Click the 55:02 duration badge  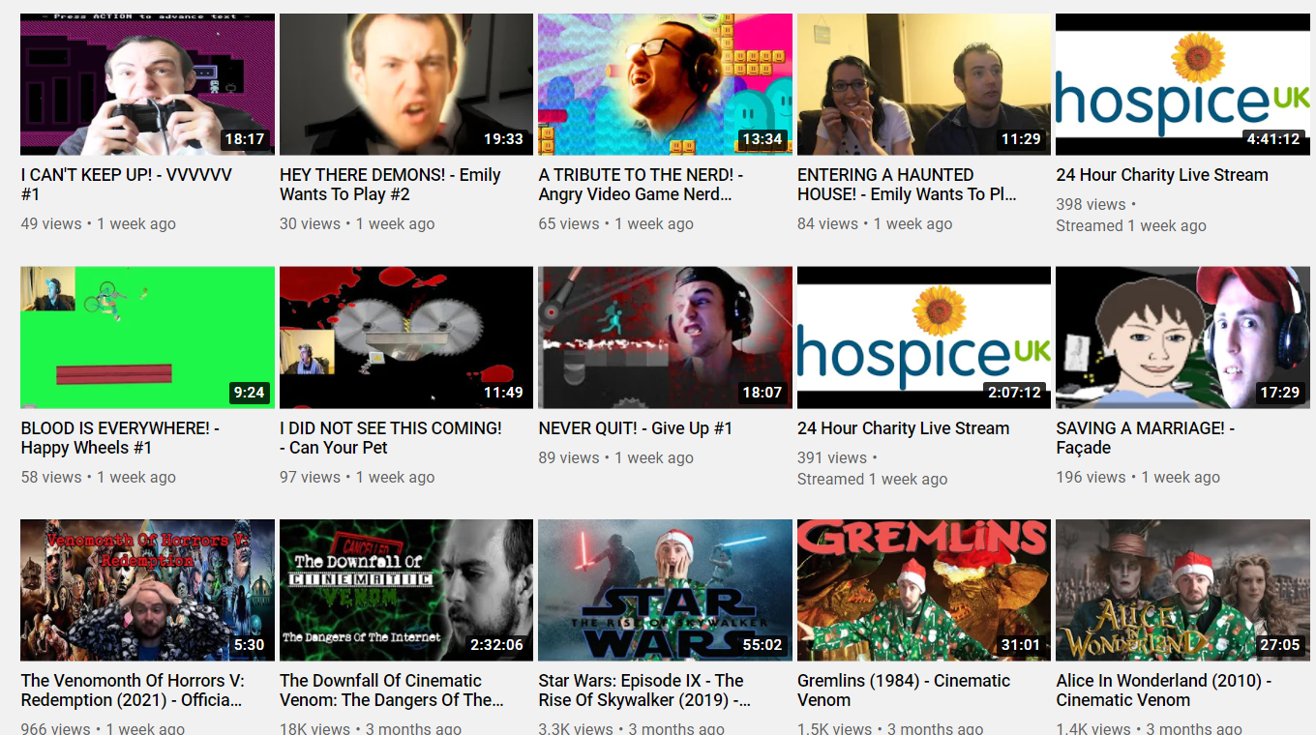(x=763, y=645)
